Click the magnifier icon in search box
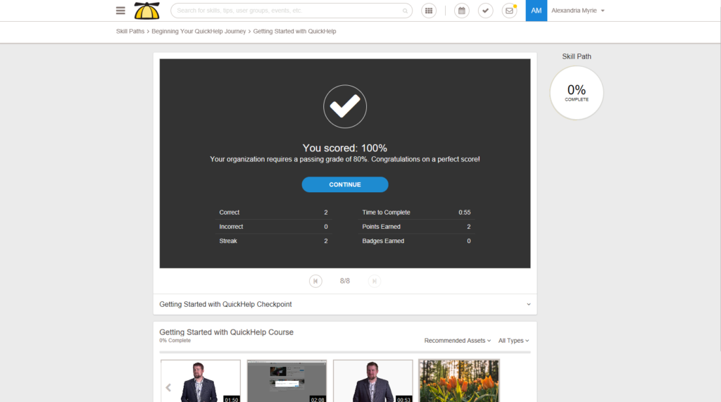 click(x=405, y=11)
